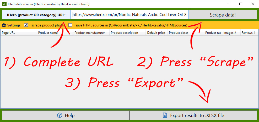Sort by the Page URL column header
Screen dimensions: 259x122
[19, 33]
